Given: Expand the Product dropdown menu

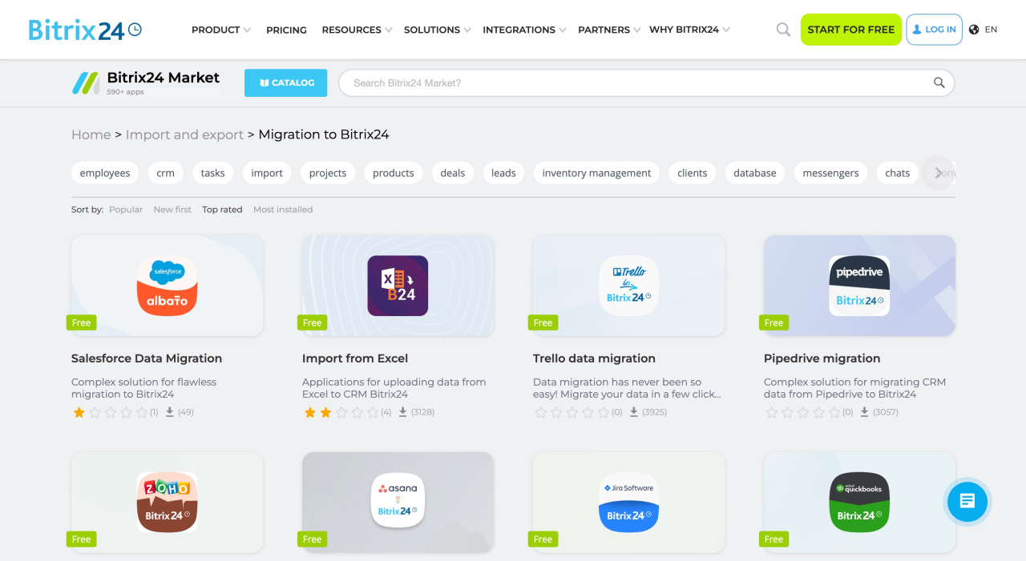Looking at the screenshot, I should (x=220, y=30).
